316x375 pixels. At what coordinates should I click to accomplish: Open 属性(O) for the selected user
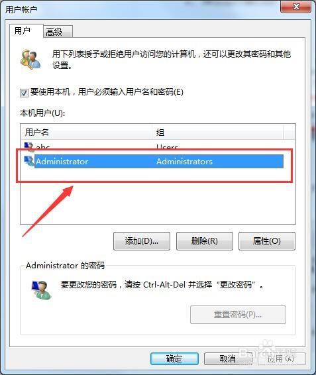pyautogui.click(x=267, y=241)
